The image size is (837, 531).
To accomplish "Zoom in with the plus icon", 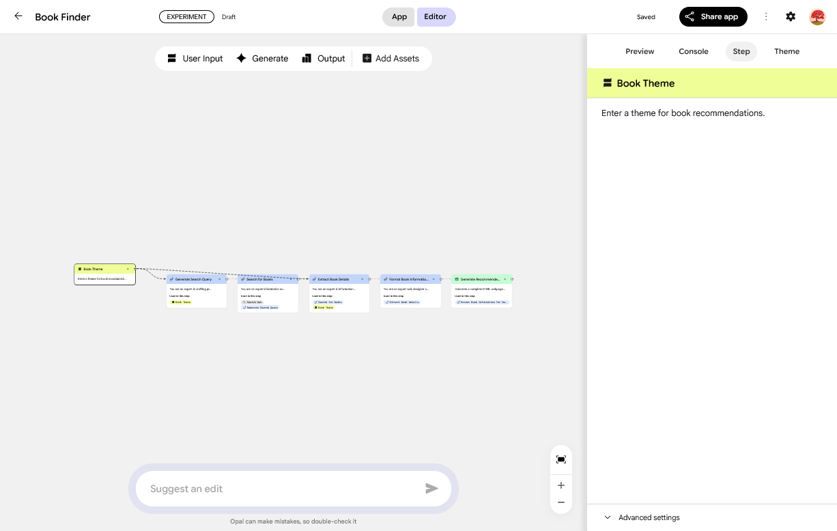I will point(561,485).
